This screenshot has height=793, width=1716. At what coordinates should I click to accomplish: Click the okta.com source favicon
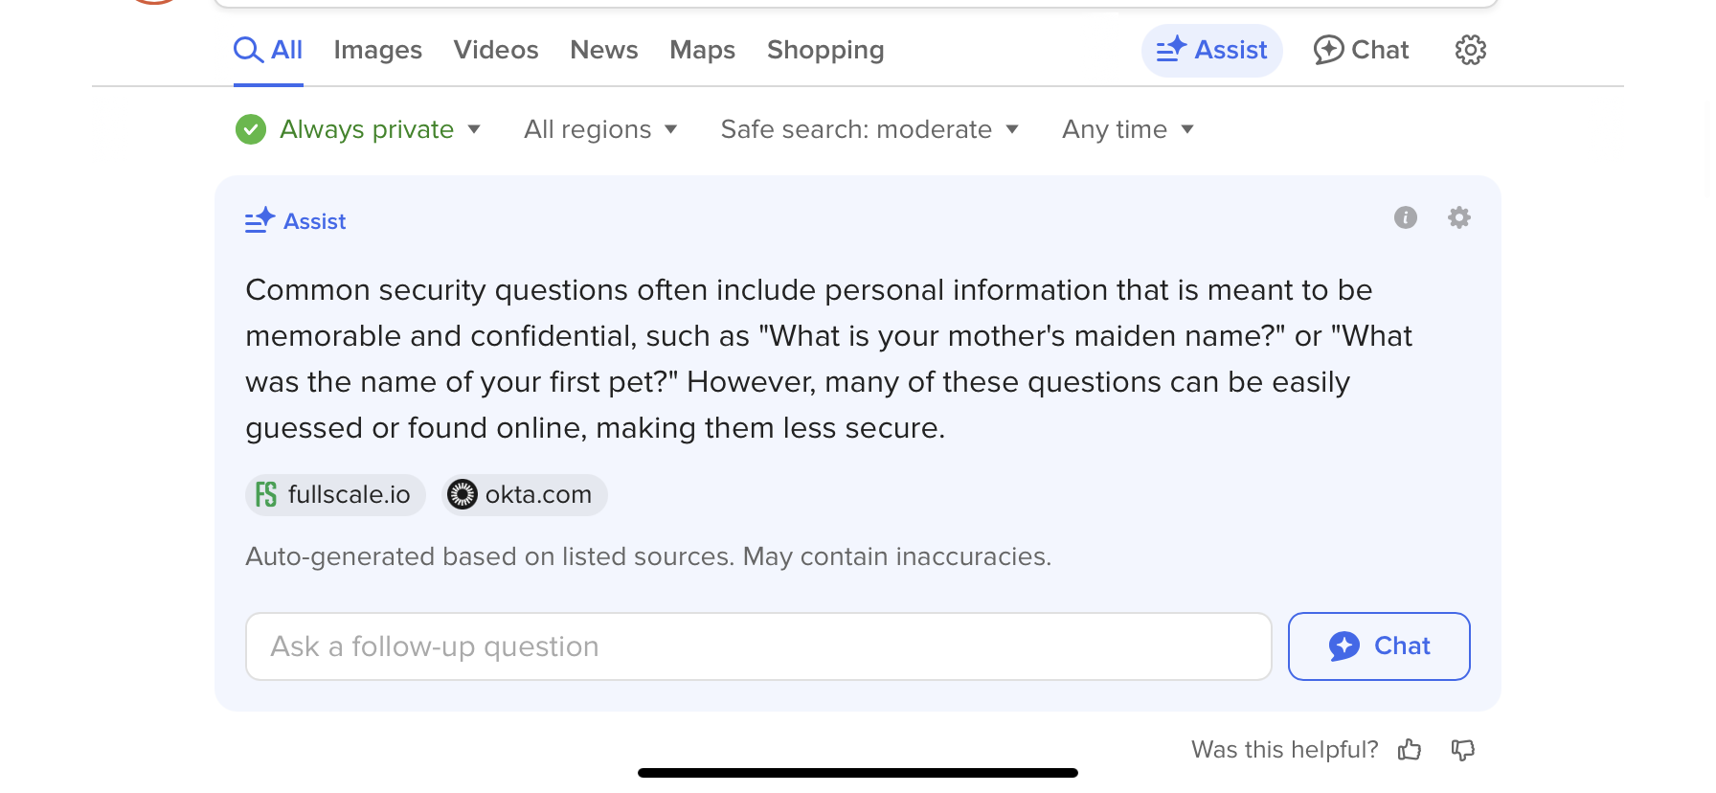463,494
